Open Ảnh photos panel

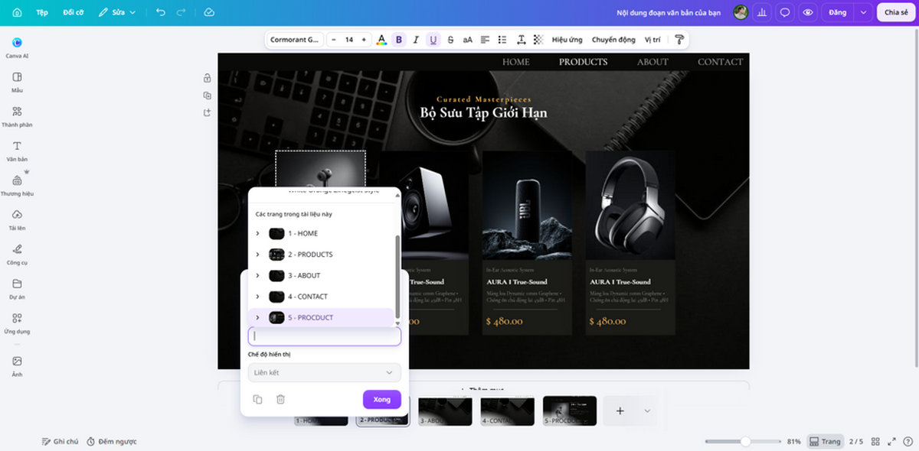coord(17,365)
